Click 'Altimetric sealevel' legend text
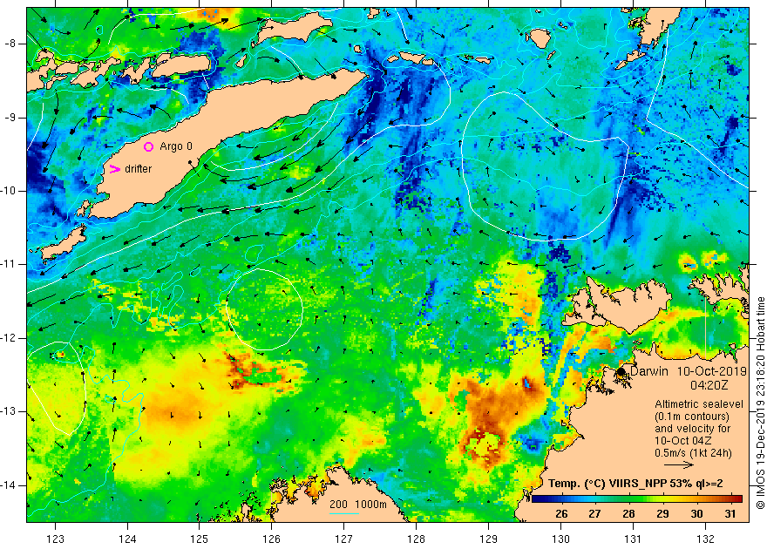767x549 pixels. click(699, 404)
